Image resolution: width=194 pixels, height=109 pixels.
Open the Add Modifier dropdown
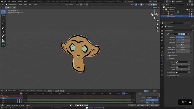click(x=179, y=30)
